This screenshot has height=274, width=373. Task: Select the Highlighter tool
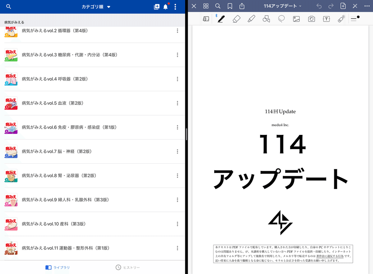pos(251,19)
